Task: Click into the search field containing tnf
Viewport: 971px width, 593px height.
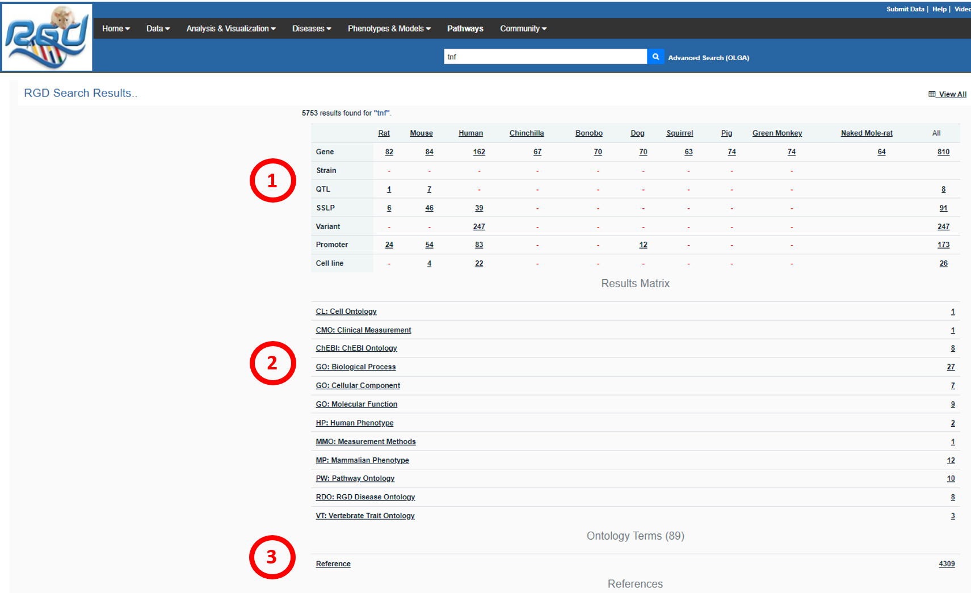Action: click(x=545, y=57)
